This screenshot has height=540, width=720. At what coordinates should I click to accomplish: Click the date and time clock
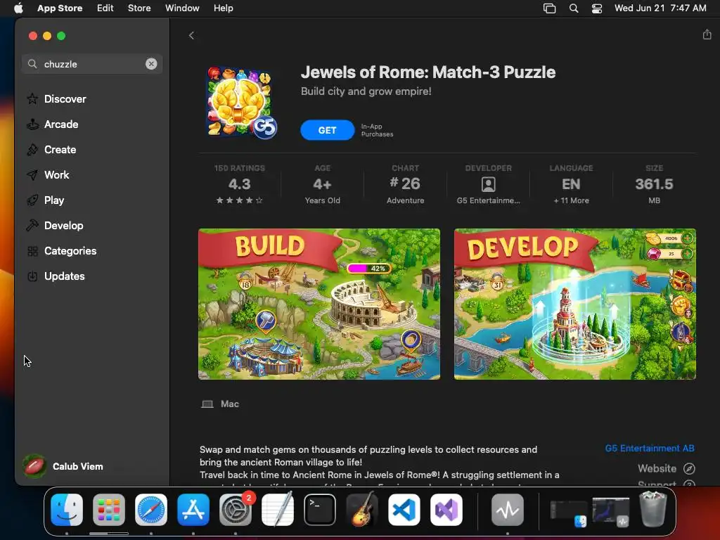pyautogui.click(x=660, y=8)
